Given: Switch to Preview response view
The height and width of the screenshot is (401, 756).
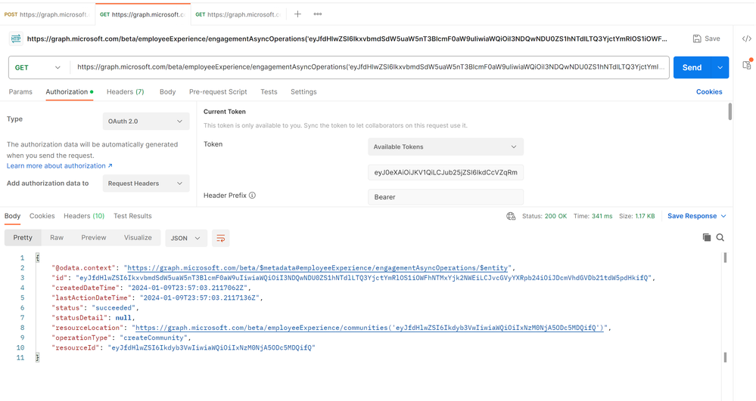Looking at the screenshot, I should [x=94, y=238].
